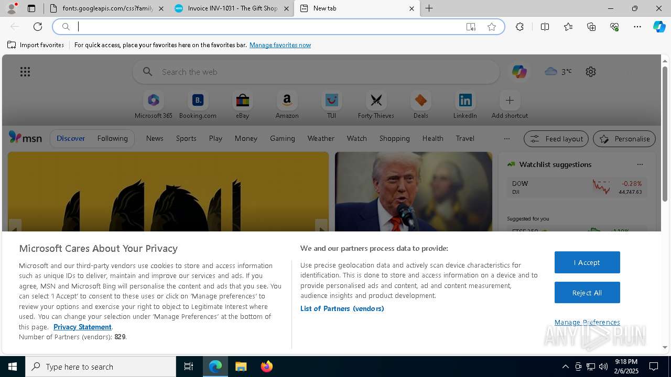Open File Explorer from the taskbar

click(x=241, y=367)
